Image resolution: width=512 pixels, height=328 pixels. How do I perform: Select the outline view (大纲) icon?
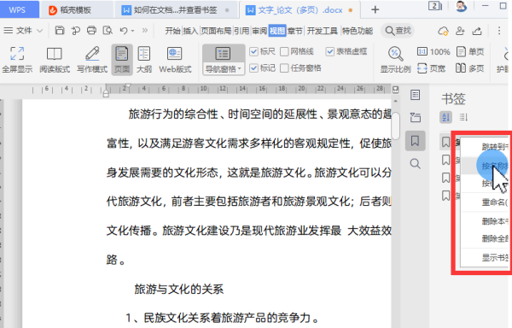click(144, 60)
